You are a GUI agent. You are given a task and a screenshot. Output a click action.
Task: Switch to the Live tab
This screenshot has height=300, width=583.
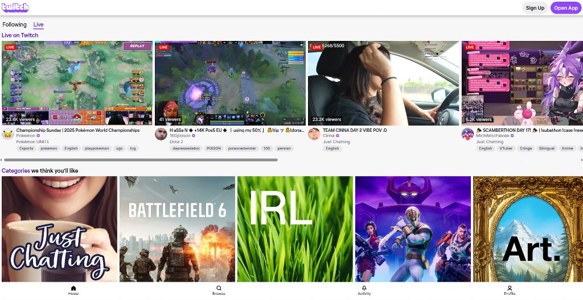38,24
